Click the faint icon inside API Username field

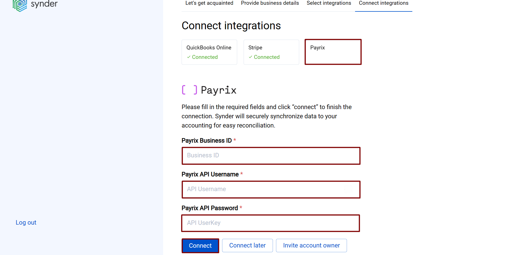coord(348,189)
